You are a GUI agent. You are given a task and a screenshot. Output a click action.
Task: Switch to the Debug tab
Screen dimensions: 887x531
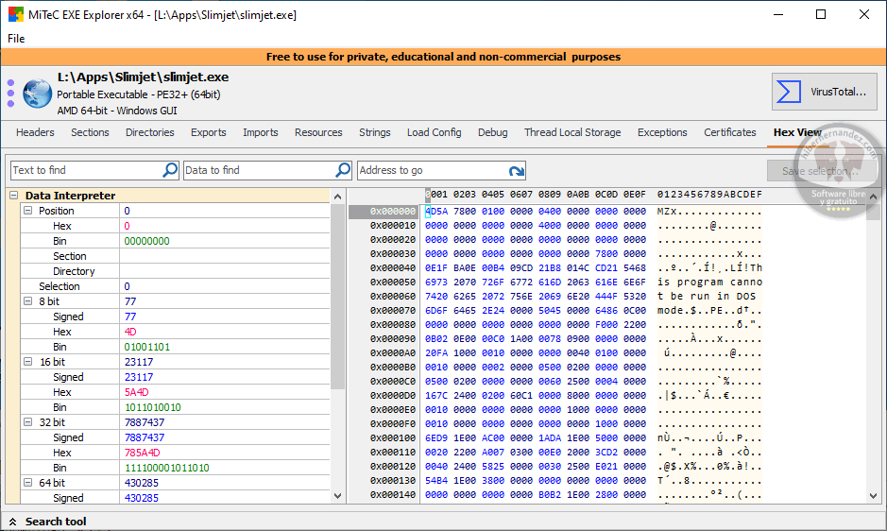[x=493, y=132]
